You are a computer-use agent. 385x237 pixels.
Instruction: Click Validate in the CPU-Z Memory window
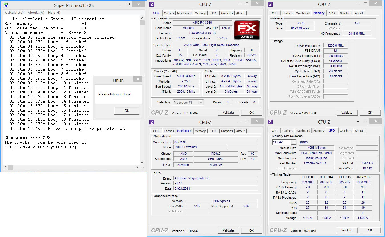347,113
